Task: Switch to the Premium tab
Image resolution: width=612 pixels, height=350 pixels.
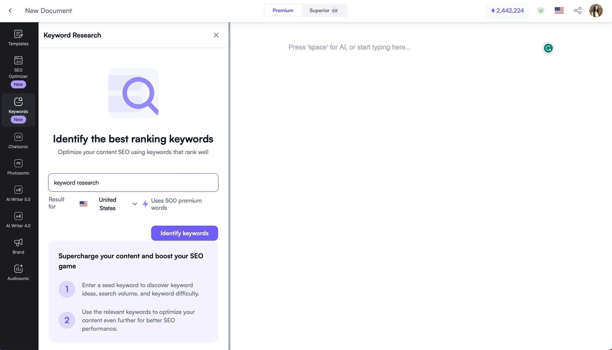Action: [x=283, y=10]
